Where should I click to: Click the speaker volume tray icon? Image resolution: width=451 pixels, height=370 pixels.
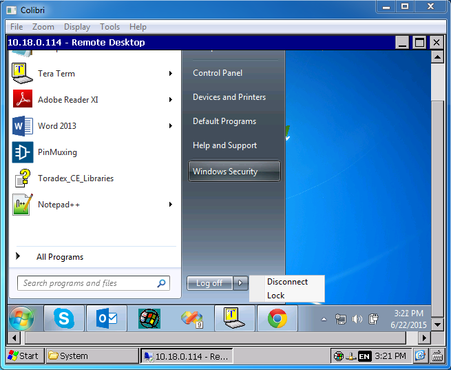tap(357, 319)
